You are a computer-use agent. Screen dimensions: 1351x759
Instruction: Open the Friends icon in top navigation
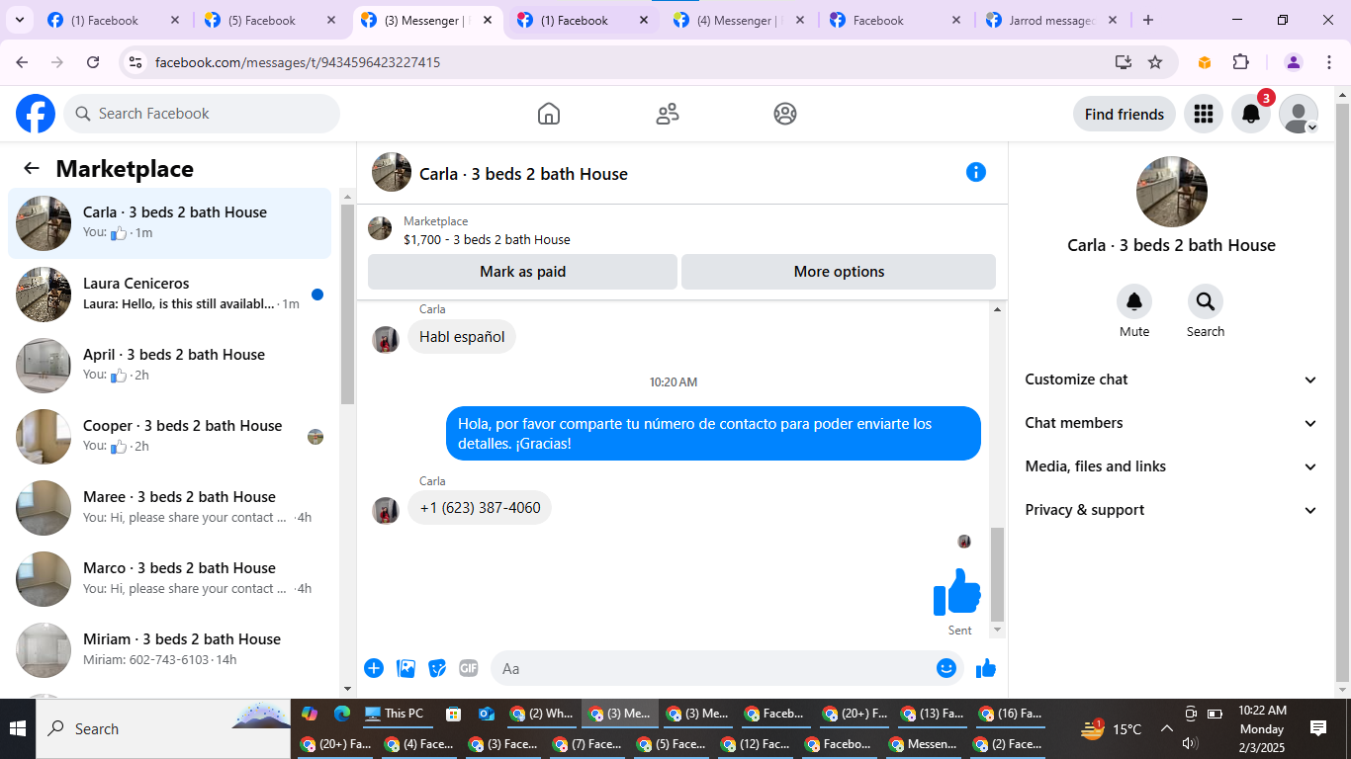tap(668, 114)
